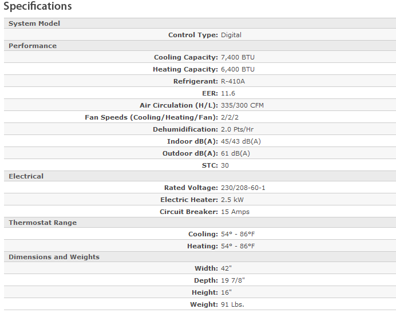Click the Indoor dB(A) label
Image resolution: width=396 pixels, height=313 pixels.
click(192, 141)
